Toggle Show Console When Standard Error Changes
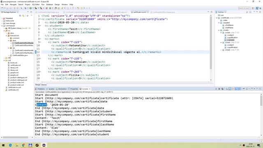This screenshot has width=263, height=148. click(240, 89)
